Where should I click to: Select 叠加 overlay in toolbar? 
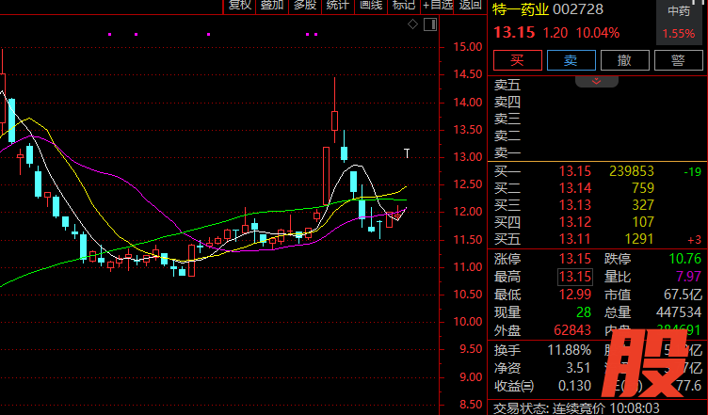tap(272, 6)
